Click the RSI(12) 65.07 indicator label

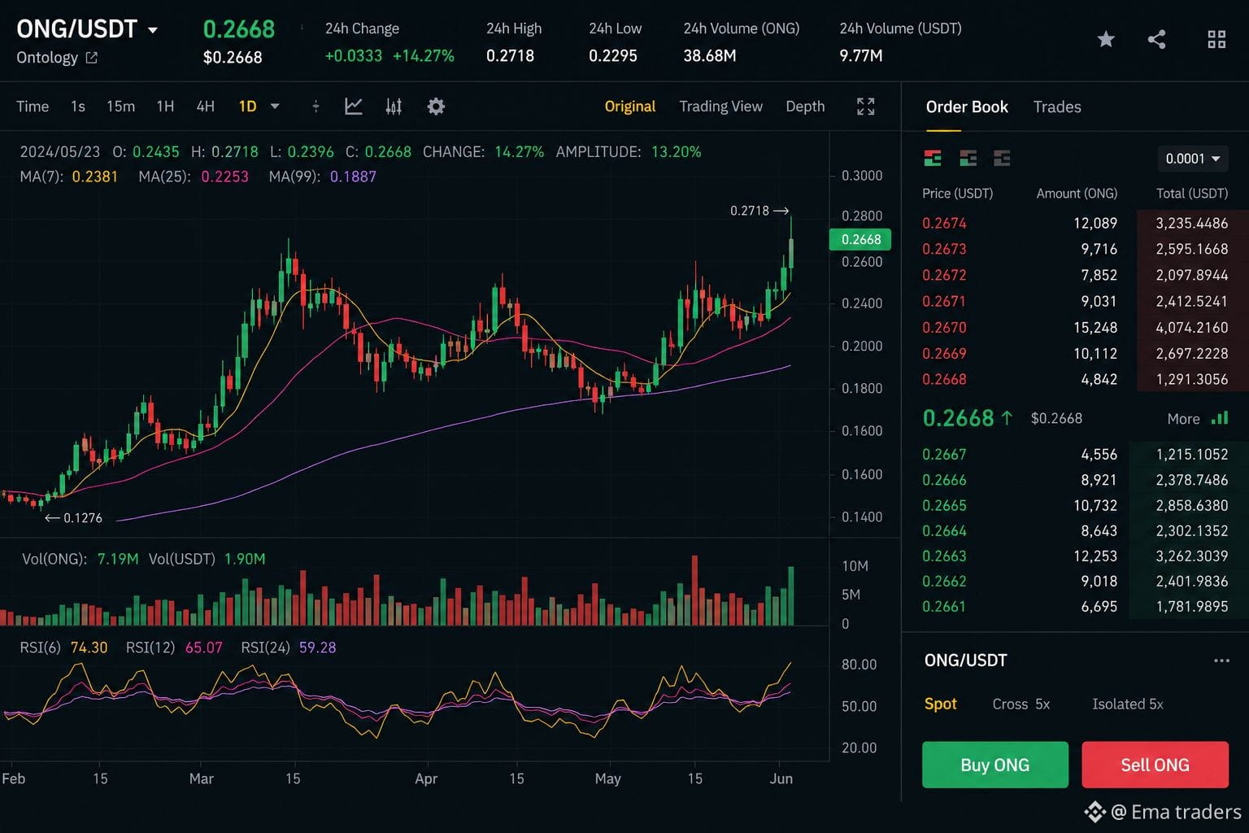pyautogui.click(x=174, y=648)
